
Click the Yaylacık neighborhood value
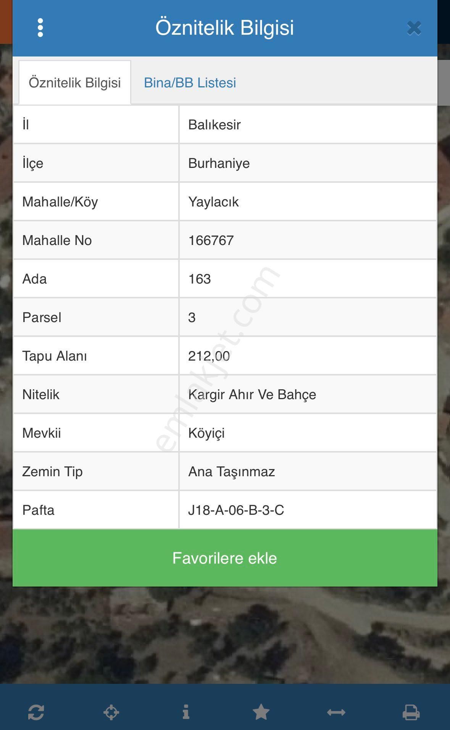(x=213, y=202)
